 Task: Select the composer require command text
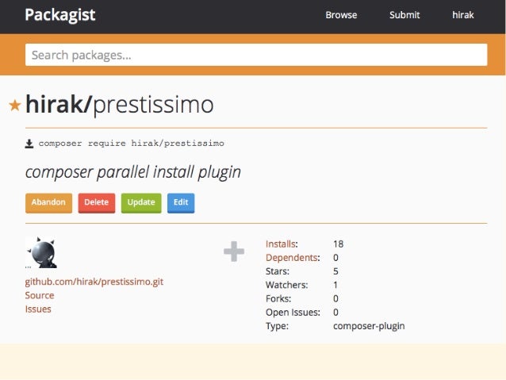tap(132, 144)
